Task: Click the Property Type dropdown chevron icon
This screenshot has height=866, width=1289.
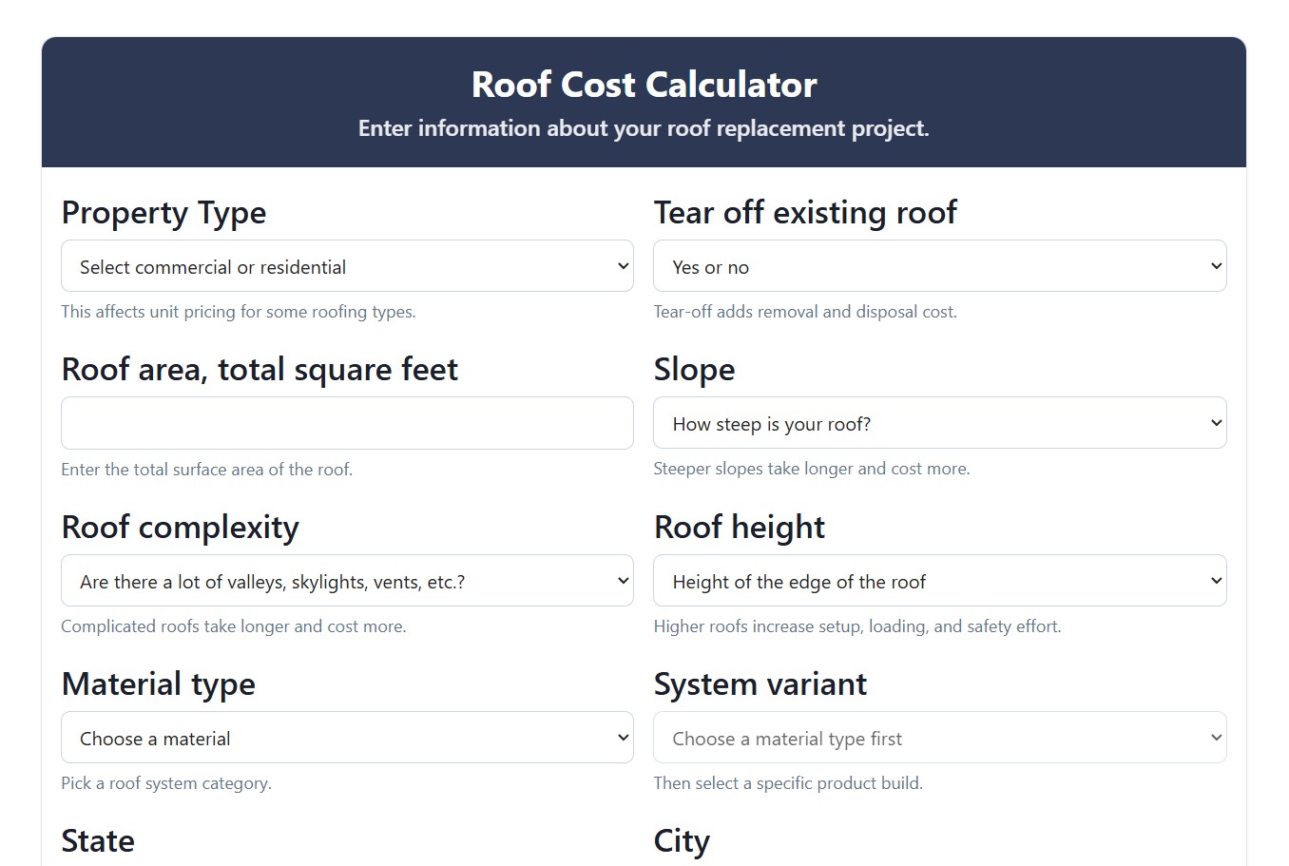Action: coord(623,266)
